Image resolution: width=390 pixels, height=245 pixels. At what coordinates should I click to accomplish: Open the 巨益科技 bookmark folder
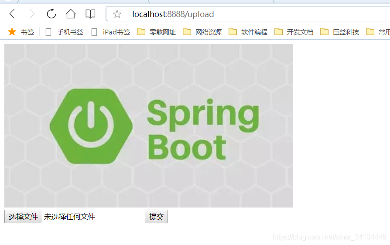point(339,32)
